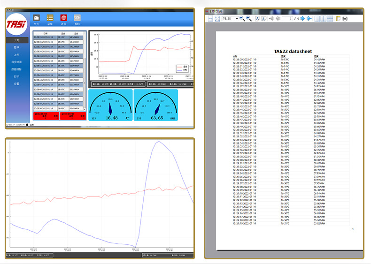Select 暂停 in the left sidebar

pos(16,47)
